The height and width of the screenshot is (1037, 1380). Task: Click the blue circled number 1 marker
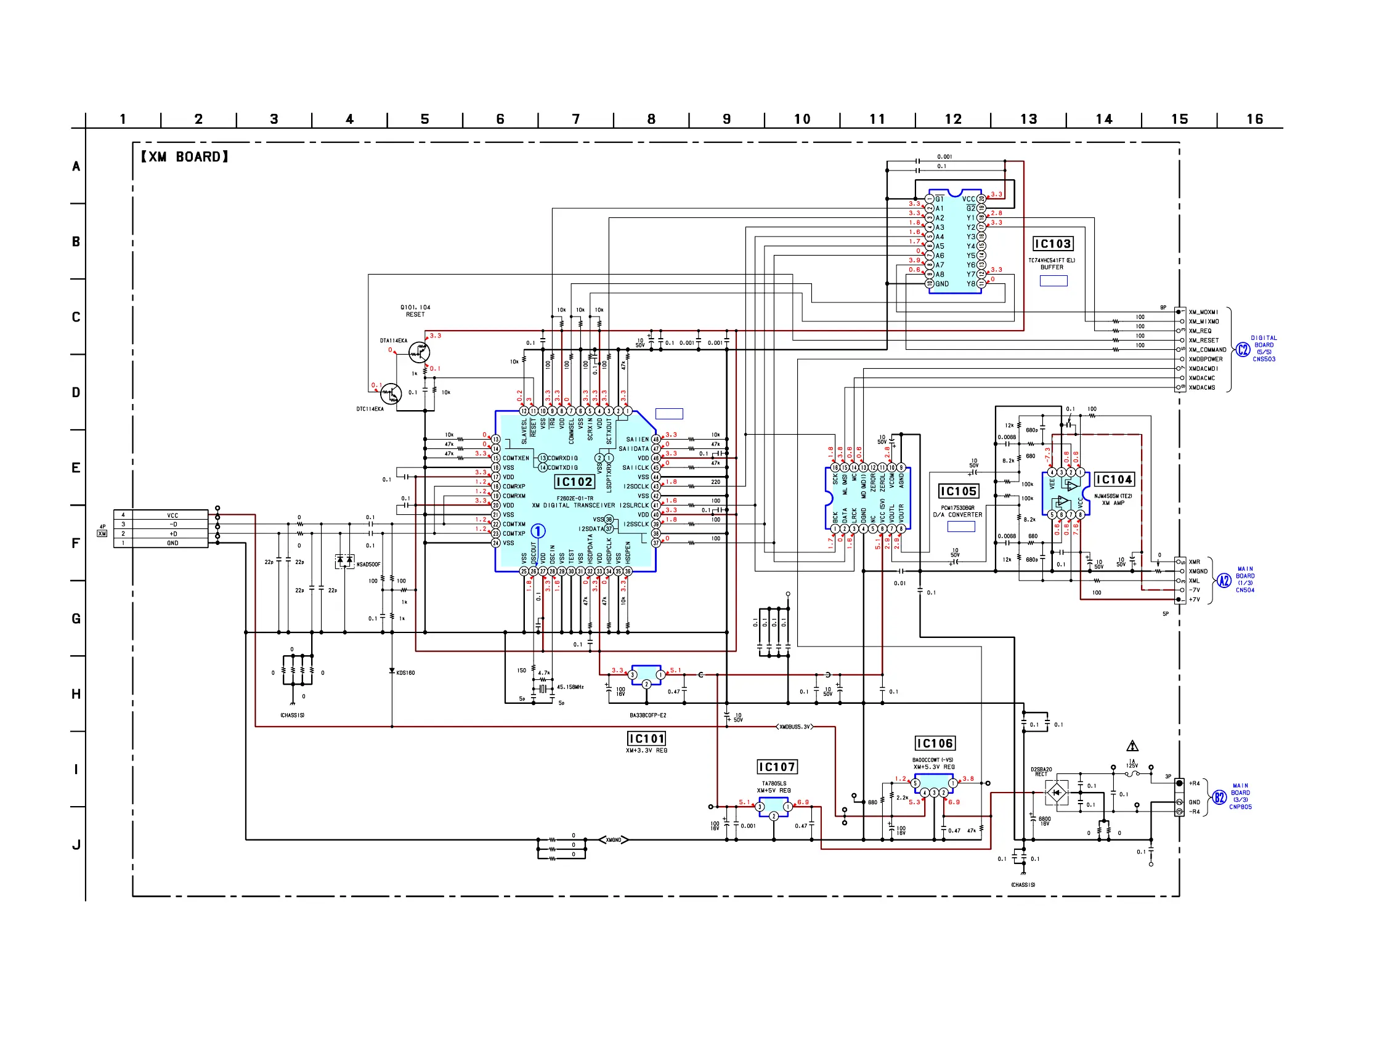click(x=538, y=531)
